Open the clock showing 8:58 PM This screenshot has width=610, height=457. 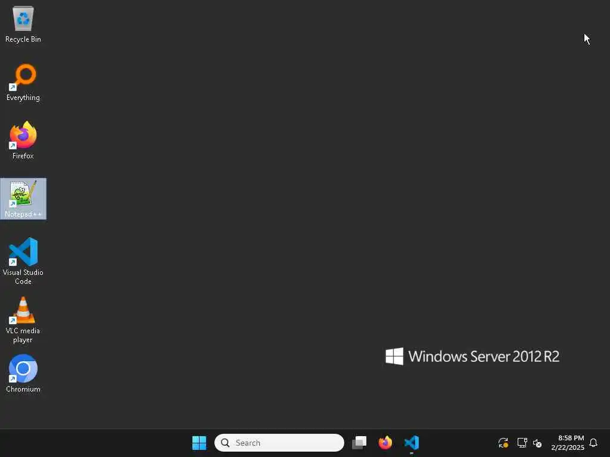(568, 443)
